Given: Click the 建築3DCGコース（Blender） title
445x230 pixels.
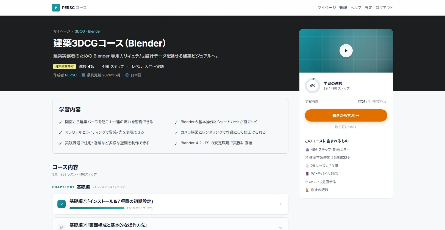Looking at the screenshot, I should pos(109,43).
